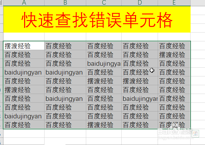Screen dimensions: 205x145
Task: Select column D header
Action: [139, 3]
